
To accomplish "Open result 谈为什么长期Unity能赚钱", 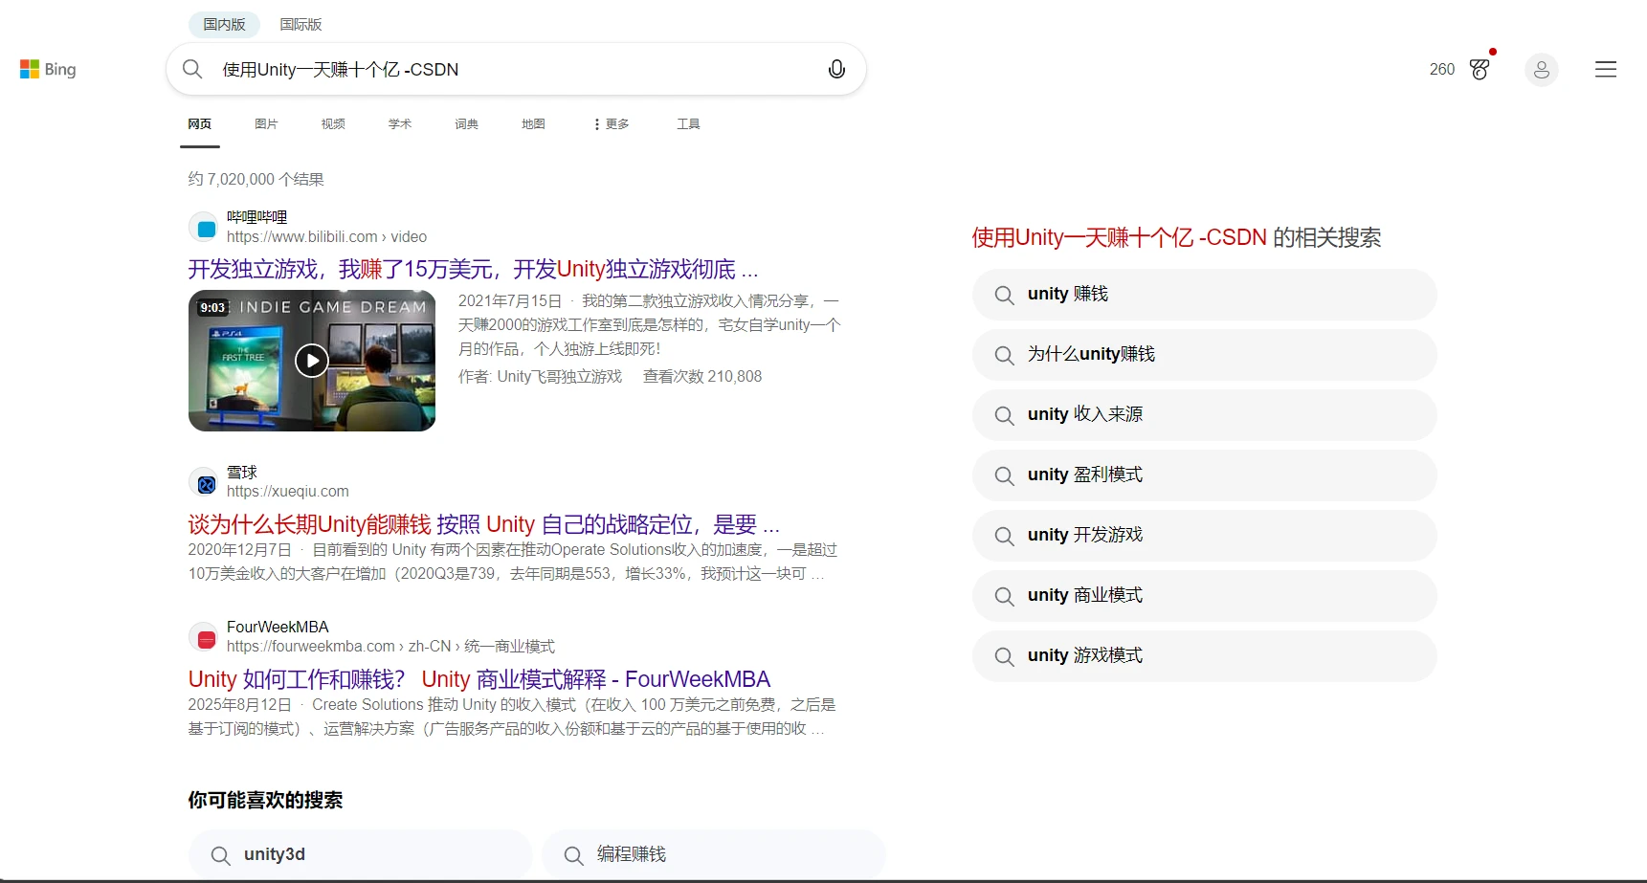I will tap(484, 524).
